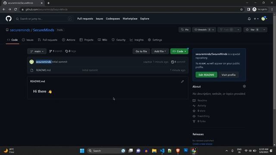Open the Add file dropdown

pyautogui.click(x=160, y=51)
